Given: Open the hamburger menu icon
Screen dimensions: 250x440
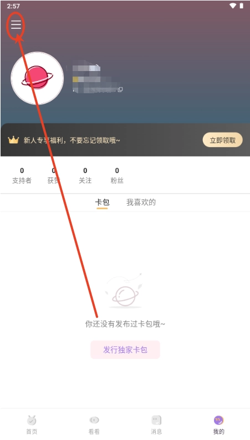Looking at the screenshot, I should click(x=16, y=25).
